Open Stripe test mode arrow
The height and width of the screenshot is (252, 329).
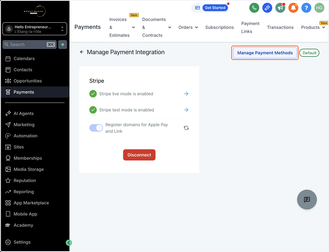[x=186, y=110]
